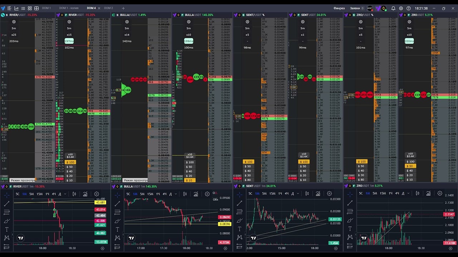Image resolution: width=458 pixels, height=257 pixels.
Task: Open candle chart type on BULLA chart
Action: click(x=185, y=194)
